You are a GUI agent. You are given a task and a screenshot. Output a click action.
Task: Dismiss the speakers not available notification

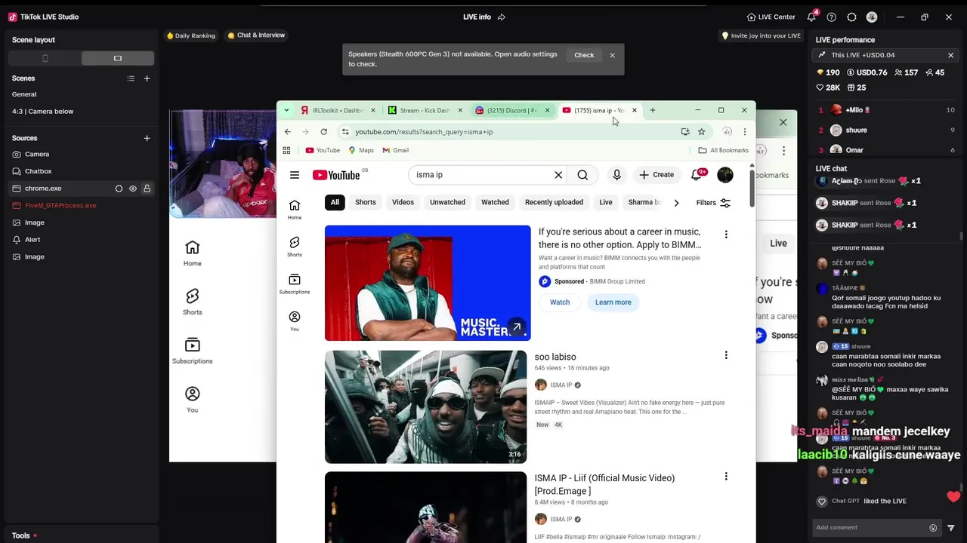612,55
